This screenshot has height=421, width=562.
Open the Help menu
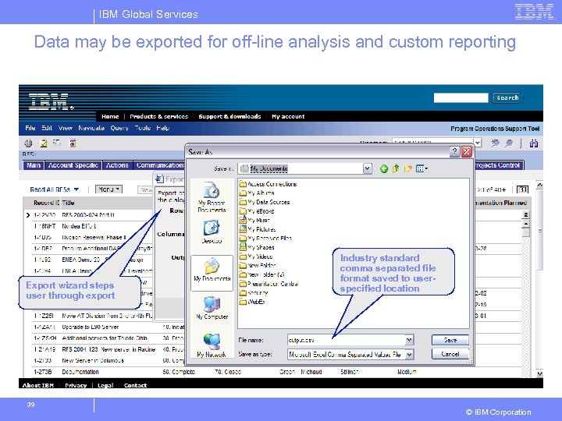coord(162,128)
